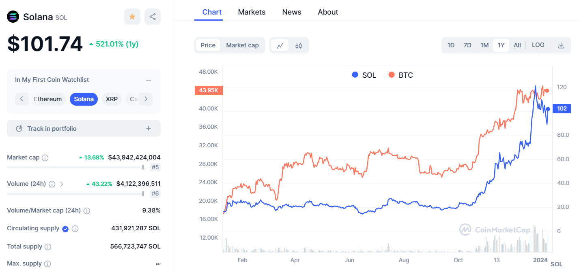The image size is (579, 272).
Task: Click the 102 SOL price label
Action: [562, 108]
